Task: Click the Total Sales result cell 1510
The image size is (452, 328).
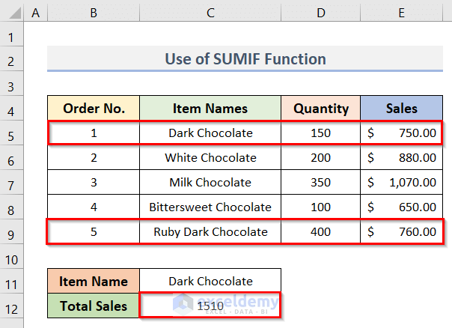Action: (210, 306)
